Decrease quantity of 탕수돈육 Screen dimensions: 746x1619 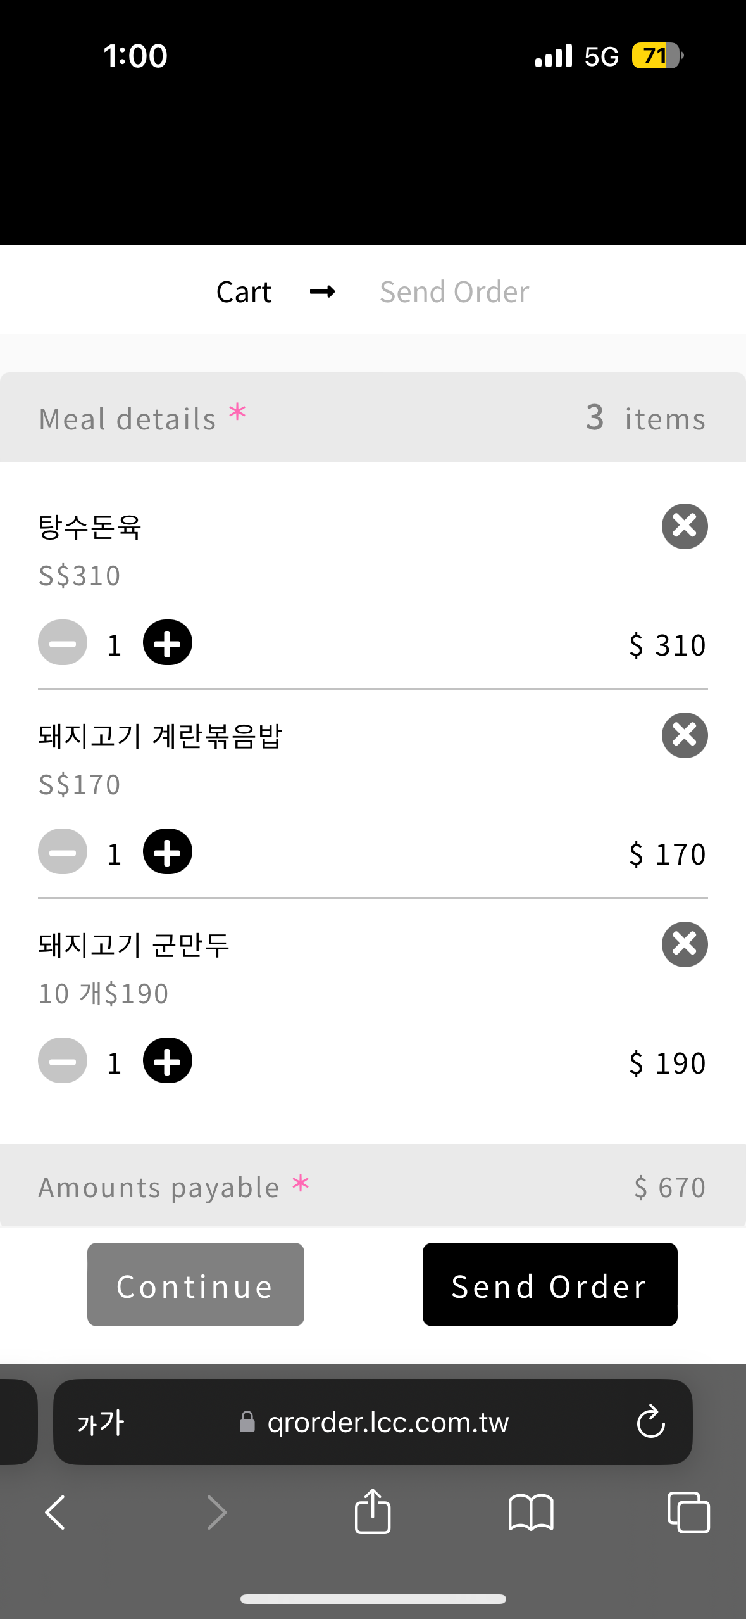point(63,642)
